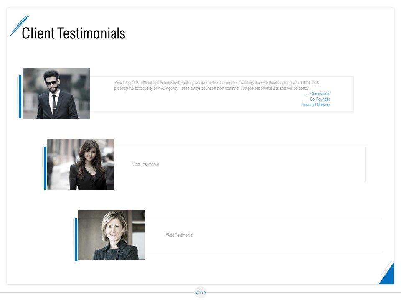This screenshot has width=401, height=301.
Task: Click the photo of the blonde woman
Action: (111, 235)
